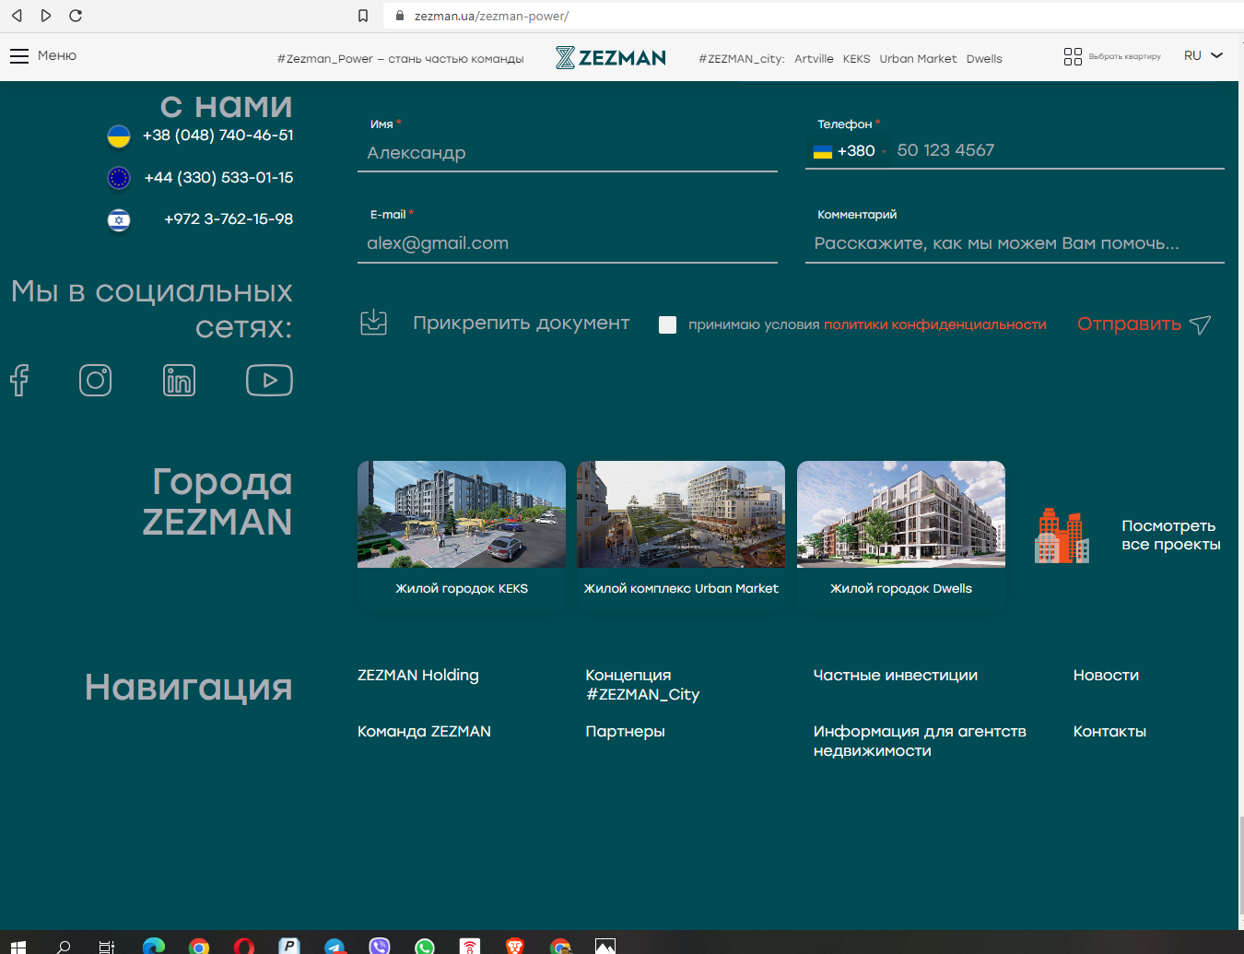
Task: Click the site padlock security icon
Action: click(400, 16)
